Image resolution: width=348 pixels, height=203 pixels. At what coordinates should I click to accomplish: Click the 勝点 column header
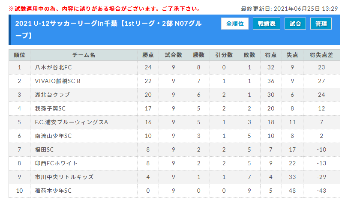coord(148,55)
